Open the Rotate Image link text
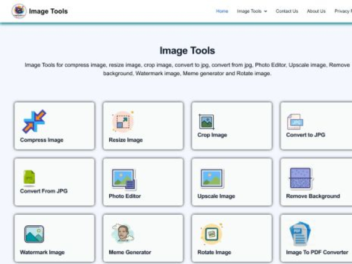Image resolution: width=352 pixels, height=264 pixels. (214, 252)
